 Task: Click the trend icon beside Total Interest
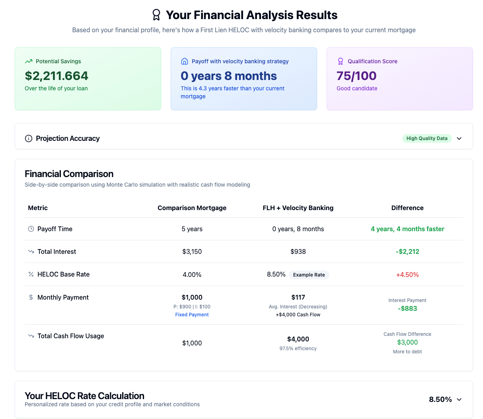pyautogui.click(x=31, y=251)
